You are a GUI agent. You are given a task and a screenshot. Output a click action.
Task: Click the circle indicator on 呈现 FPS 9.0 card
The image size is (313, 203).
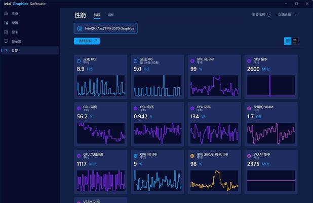[x=136, y=61]
